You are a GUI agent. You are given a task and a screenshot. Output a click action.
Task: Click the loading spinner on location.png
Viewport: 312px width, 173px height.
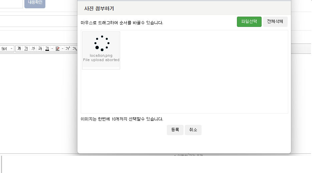click(x=102, y=43)
